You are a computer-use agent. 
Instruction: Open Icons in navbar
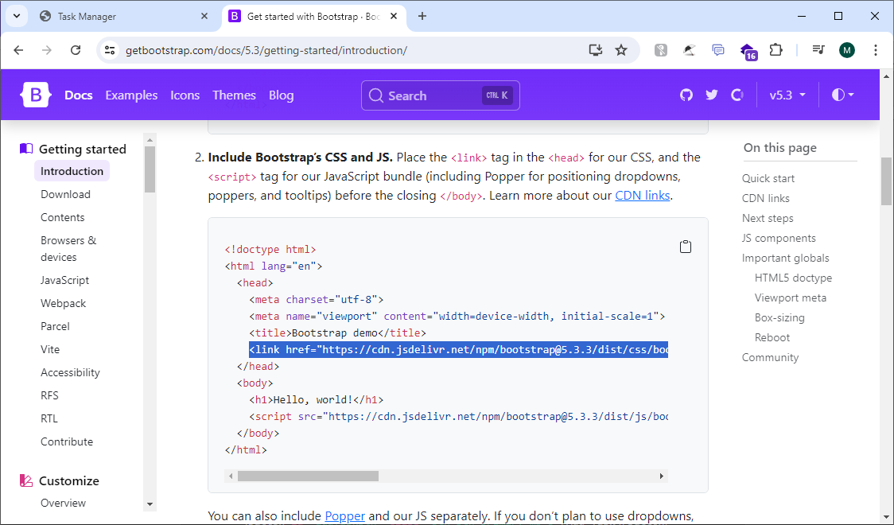(185, 95)
